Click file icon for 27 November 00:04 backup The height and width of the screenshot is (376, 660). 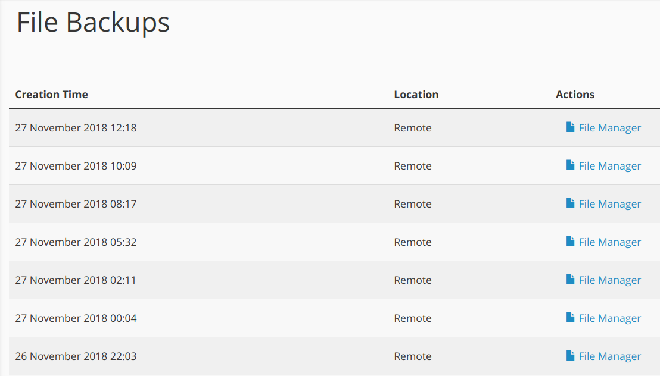coord(571,318)
